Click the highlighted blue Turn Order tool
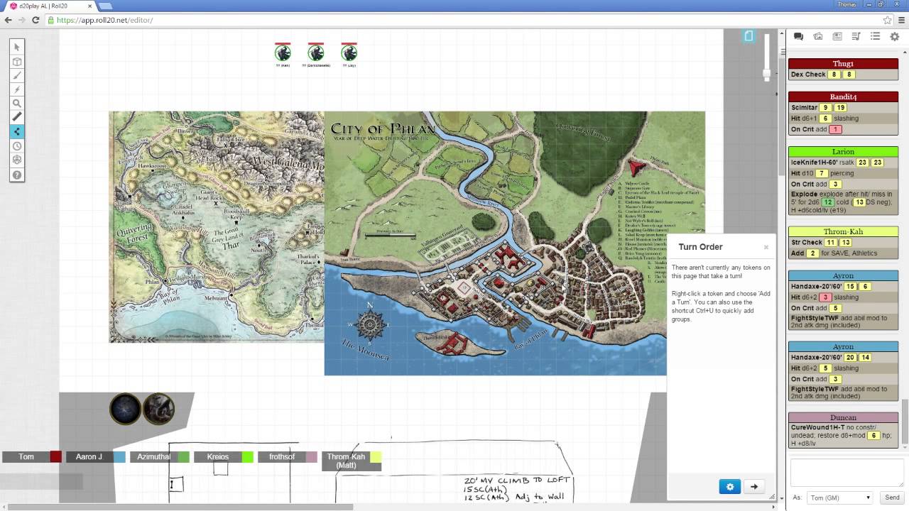 pyautogui.click(x=17, y=131)
